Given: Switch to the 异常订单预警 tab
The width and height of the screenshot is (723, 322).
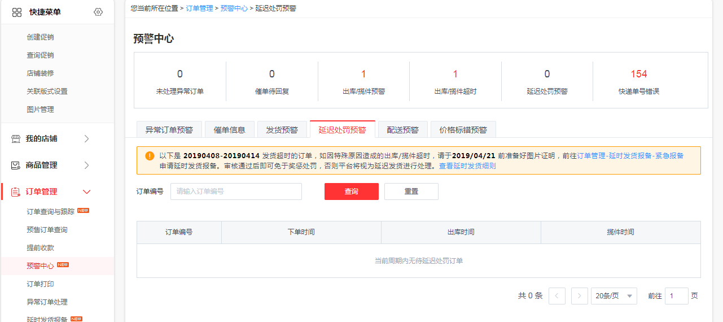Looking at the screenshot, I should [x=169, y=129].
